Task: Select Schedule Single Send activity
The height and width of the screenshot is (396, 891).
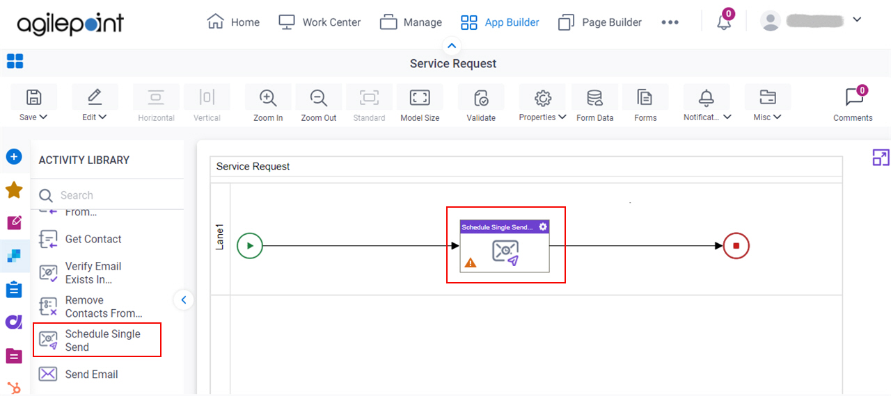Action: point(97,340)
